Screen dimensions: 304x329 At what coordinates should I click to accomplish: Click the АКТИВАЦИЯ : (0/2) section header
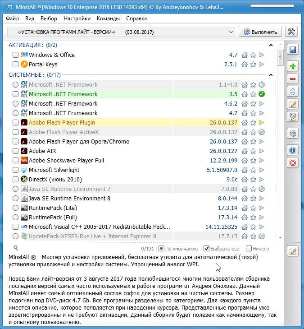[33, 45]
